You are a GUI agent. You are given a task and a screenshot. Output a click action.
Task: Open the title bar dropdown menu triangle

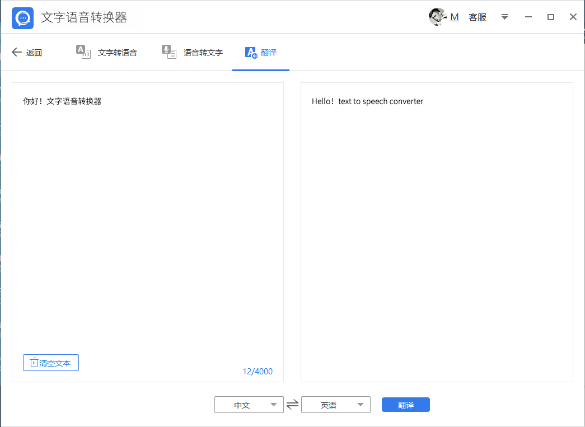point(504,17)
